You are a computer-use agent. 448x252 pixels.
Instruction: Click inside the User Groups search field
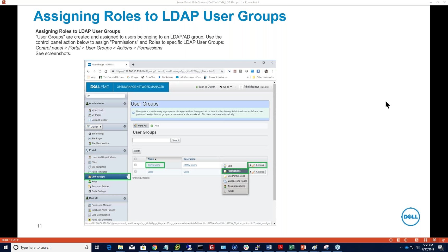coord(151,140)
